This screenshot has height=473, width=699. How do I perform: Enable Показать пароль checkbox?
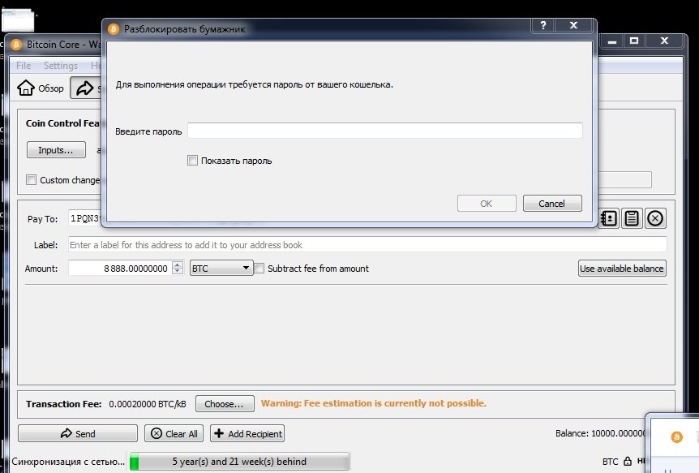tap(192, 160)
